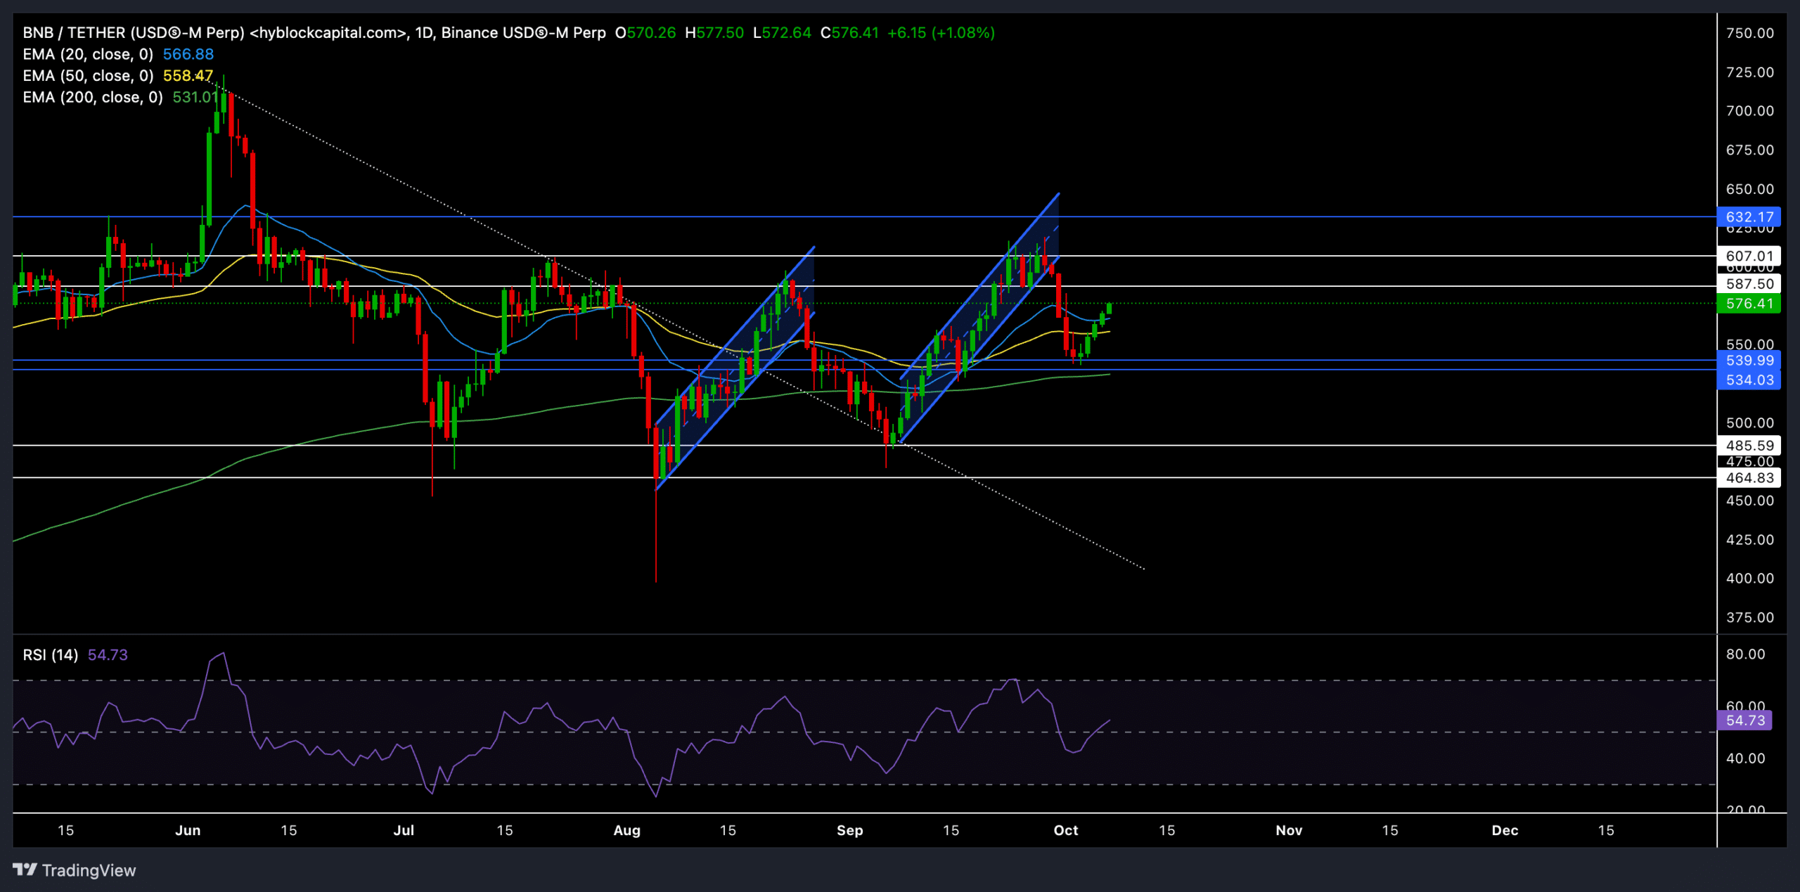Click the 450.00 price axis label
The image size is (1800, 892).
click(1749, 500)
